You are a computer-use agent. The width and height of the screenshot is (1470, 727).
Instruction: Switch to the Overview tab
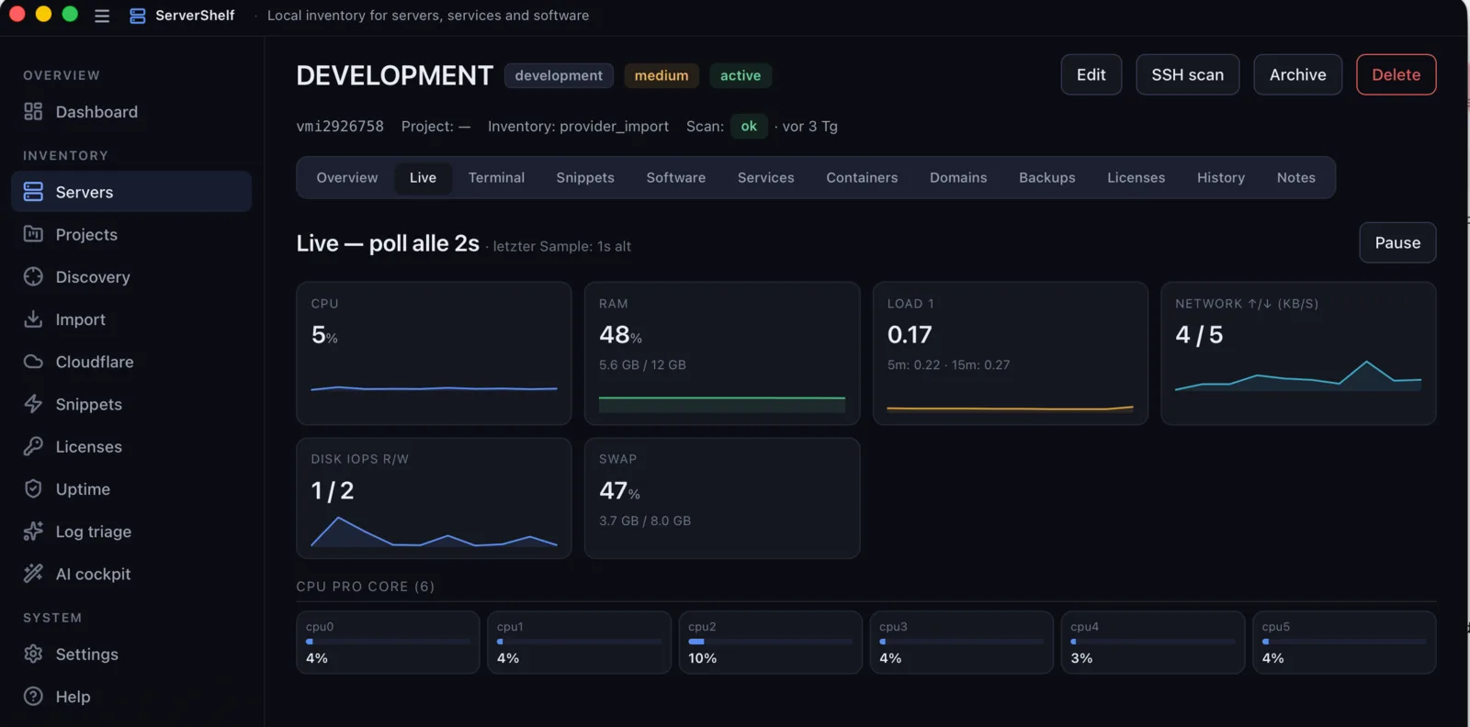(347, 177)
